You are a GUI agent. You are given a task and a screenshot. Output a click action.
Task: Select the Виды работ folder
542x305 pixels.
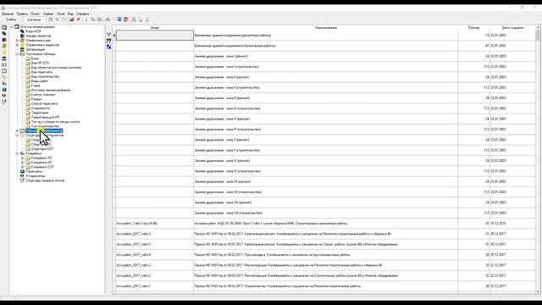(x=40, y=81)
